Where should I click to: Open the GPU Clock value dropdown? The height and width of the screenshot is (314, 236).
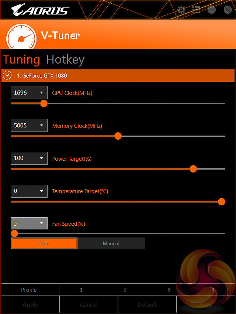(29, 92)
